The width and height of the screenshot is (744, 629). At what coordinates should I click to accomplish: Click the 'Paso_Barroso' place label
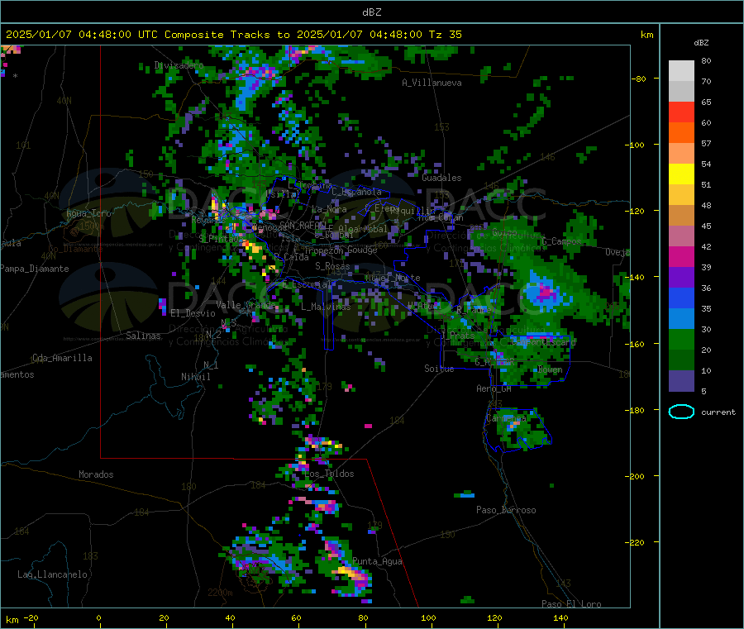coord(506,511)
